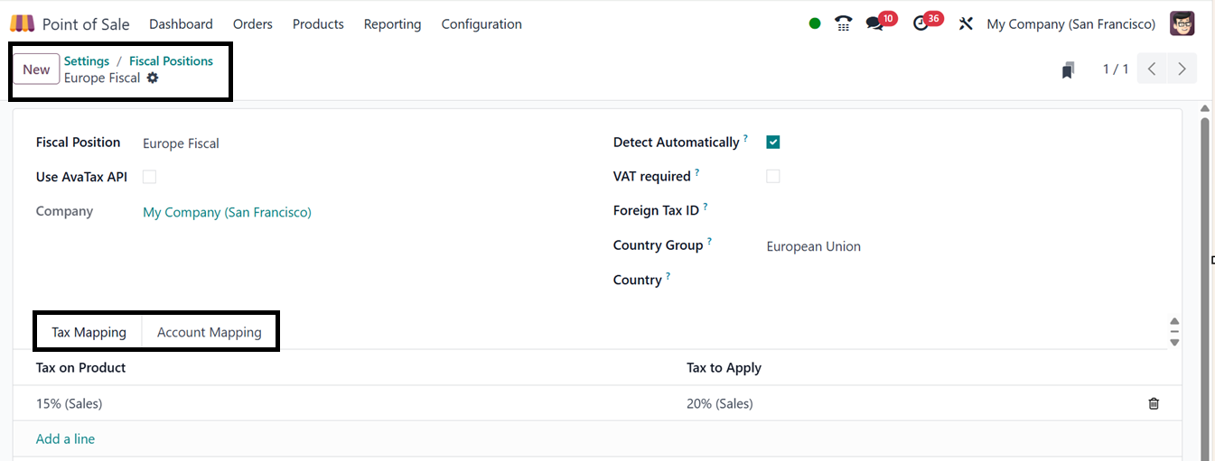Click the phone VoIP icon
The height and width of the screenshot is (461, 1215).
point(844,24)
